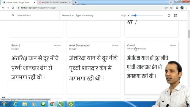Reset preview settings with the refresh icon
Image resolution: width=190 pixels, height=107 pixels.
pos(169,15)
